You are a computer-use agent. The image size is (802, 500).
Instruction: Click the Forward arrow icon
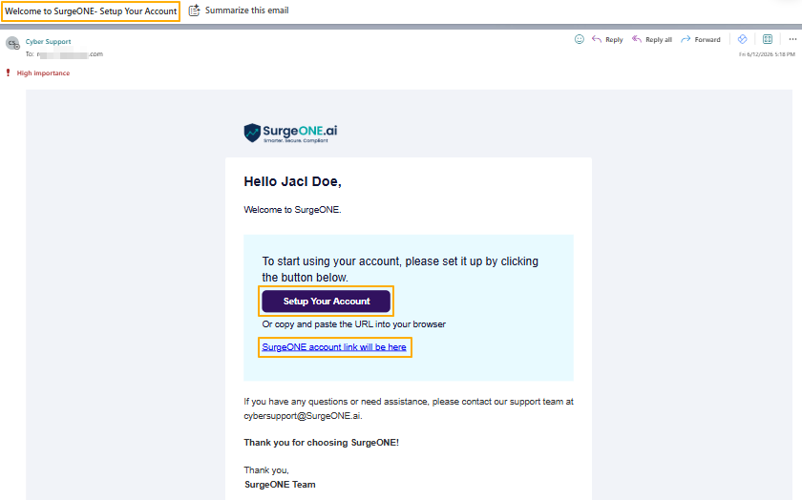point(686,39)
